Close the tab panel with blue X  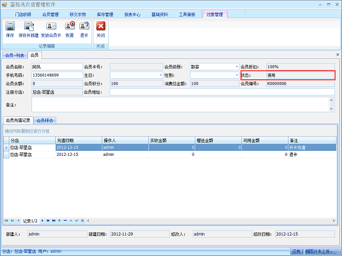click(x=338, y=55)
